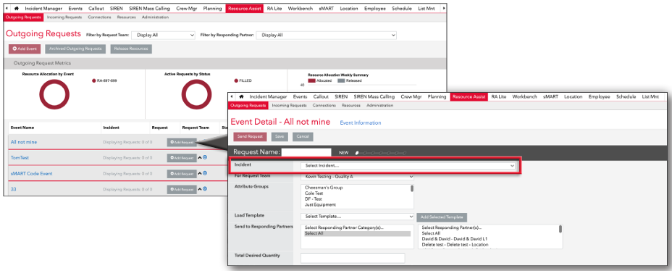Focus Total Desired Quantity input field

click(x=353, y=258)
